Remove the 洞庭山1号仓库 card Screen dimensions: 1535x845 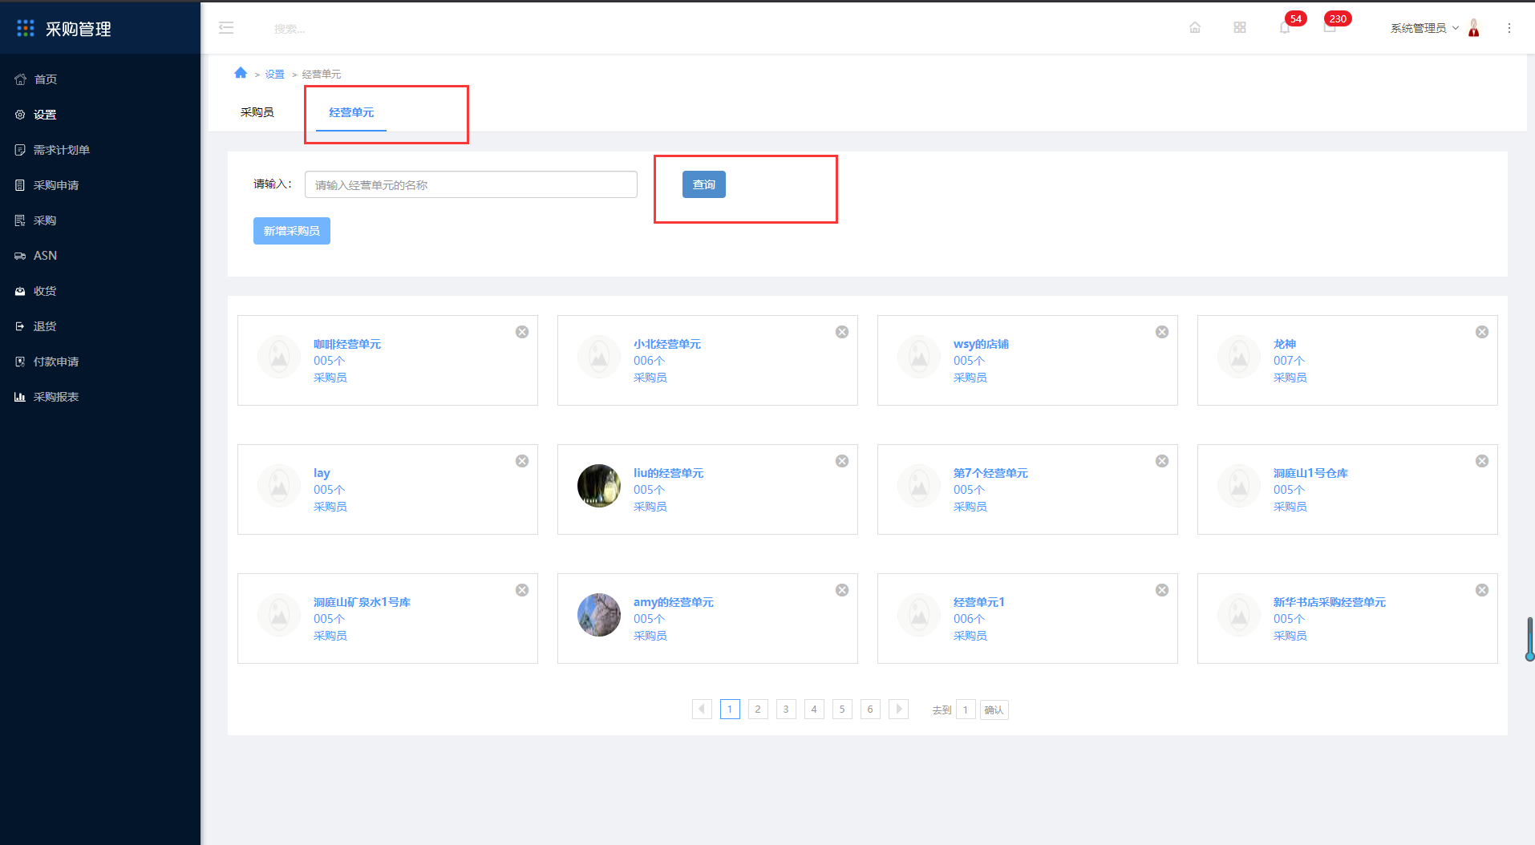tap(1482, 461)
